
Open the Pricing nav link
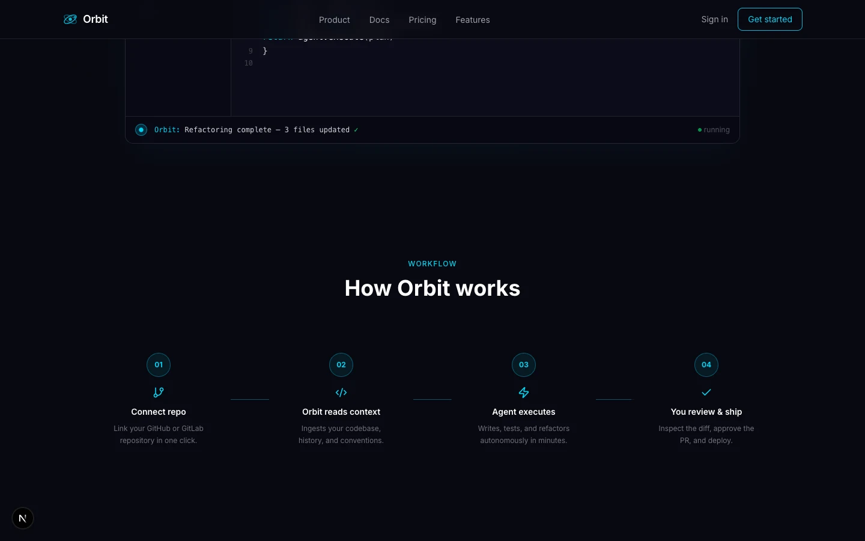click(x=422, y=20)
